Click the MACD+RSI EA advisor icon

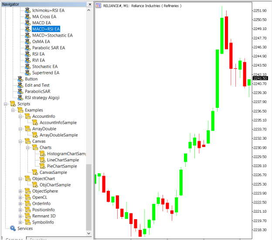click(x=27, y=29)
